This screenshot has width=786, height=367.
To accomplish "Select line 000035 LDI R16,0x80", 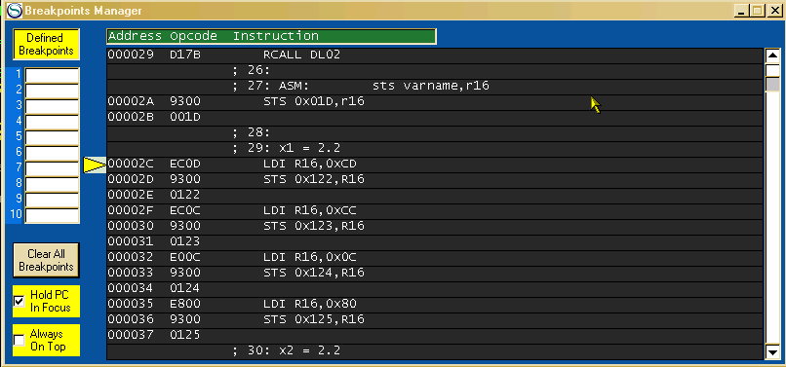I will (435, 304).
